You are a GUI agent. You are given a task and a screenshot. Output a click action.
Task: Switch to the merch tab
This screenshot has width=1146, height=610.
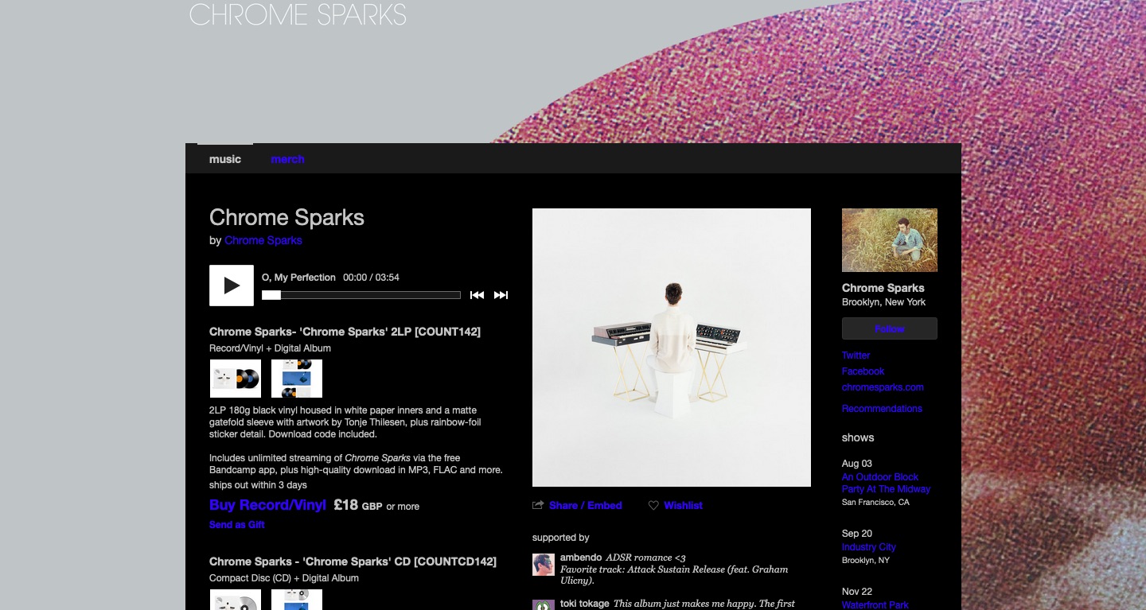(287, 159)
